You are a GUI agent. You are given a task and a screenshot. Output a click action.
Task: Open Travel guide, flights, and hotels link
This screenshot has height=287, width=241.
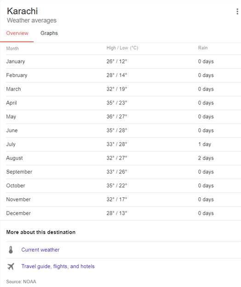point(58,266)
